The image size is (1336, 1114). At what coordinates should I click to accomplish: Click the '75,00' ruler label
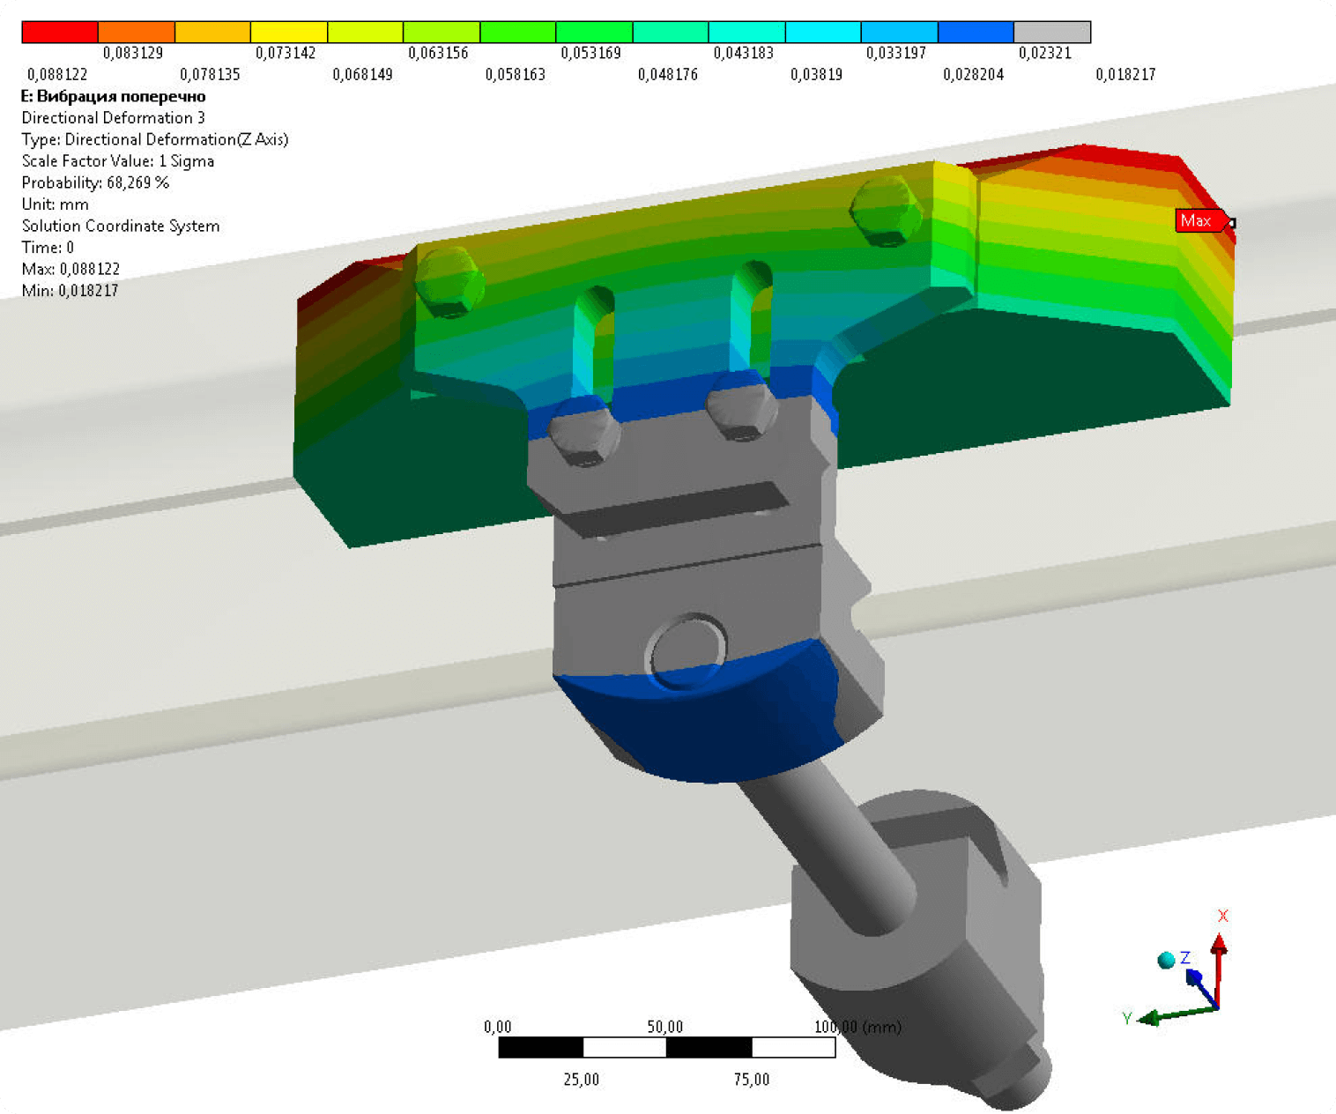coord(751,1080)
